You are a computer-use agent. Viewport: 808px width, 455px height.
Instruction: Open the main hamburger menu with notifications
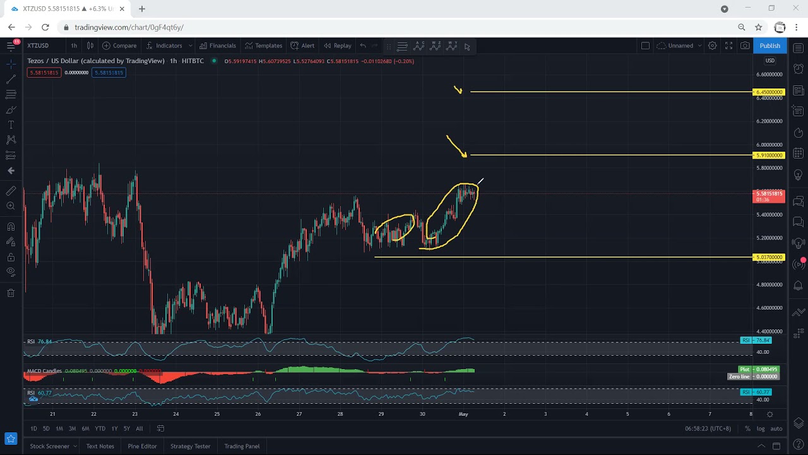11,44
